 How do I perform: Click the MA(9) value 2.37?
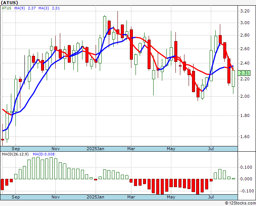pyautogui.click(x=32, y=8)
